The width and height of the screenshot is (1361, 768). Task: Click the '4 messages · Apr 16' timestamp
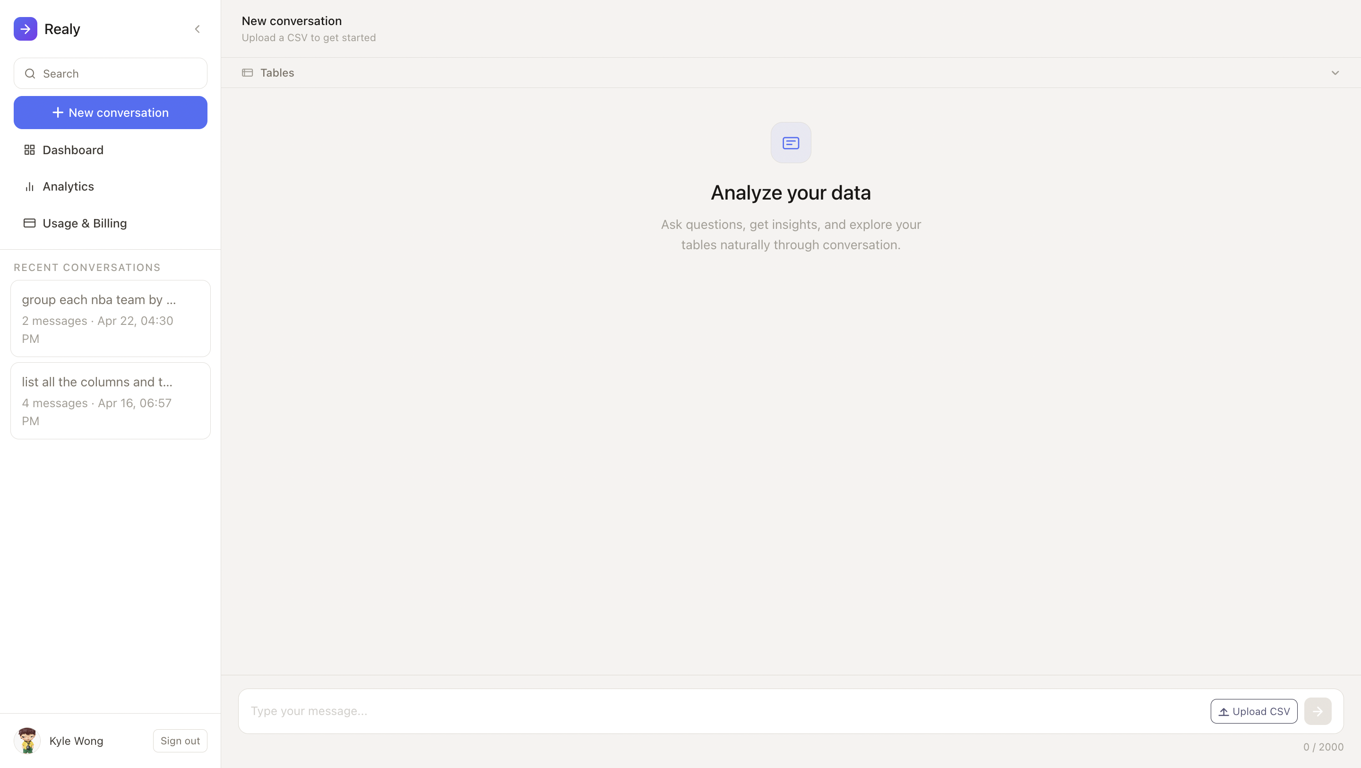[x=97, y=412]
